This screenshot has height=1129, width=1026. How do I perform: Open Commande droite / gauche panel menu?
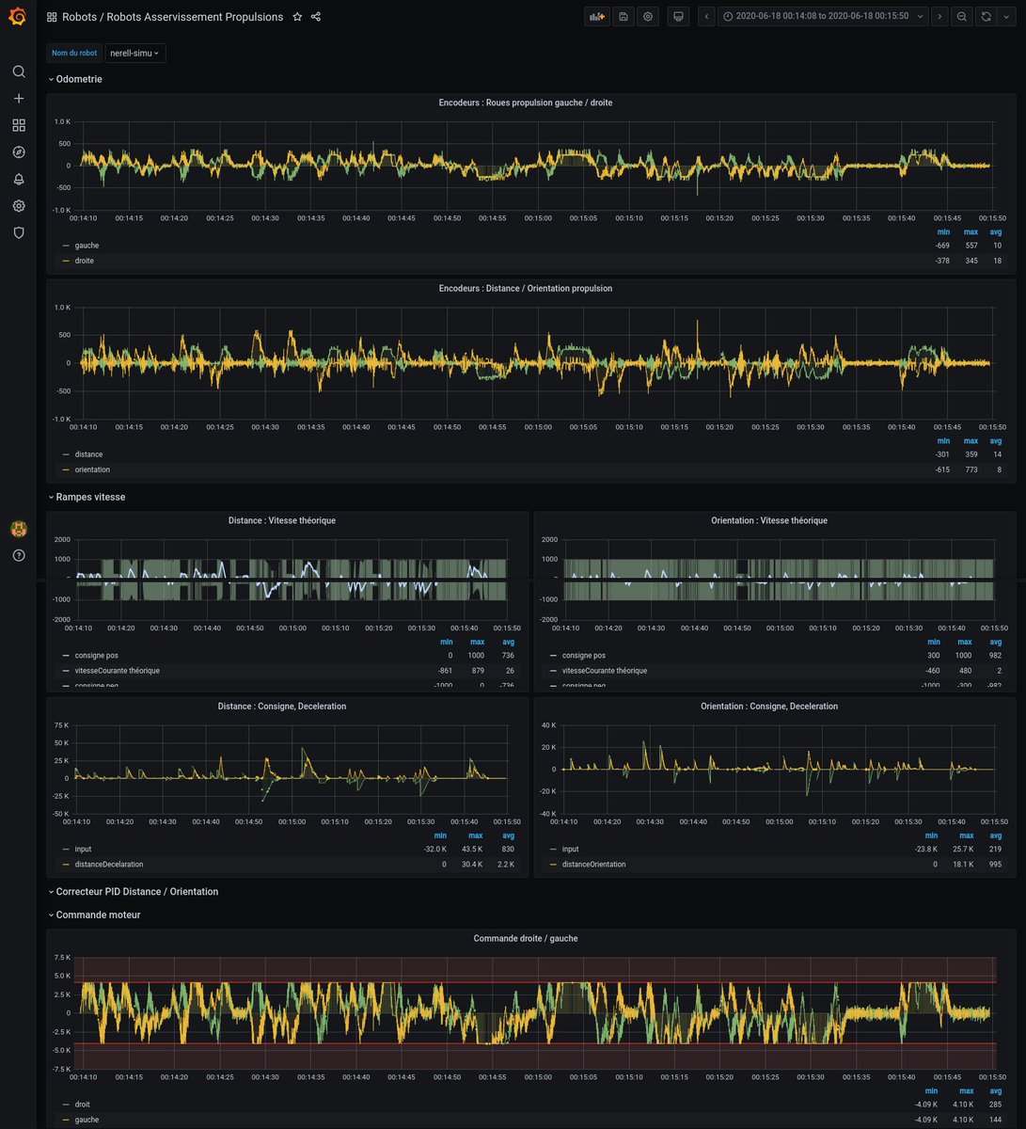coord(525,939)
